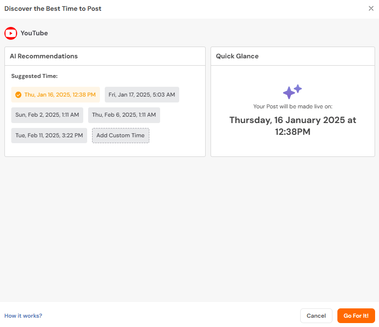The height and width of the screenshot is (327, 379).
Task: Choose Sun, Feb 2, 2025, 1:11 AM time
Action: [x=47, y=115]
